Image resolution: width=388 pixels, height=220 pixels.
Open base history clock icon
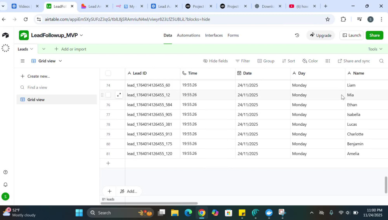click(x=297, y=35)
